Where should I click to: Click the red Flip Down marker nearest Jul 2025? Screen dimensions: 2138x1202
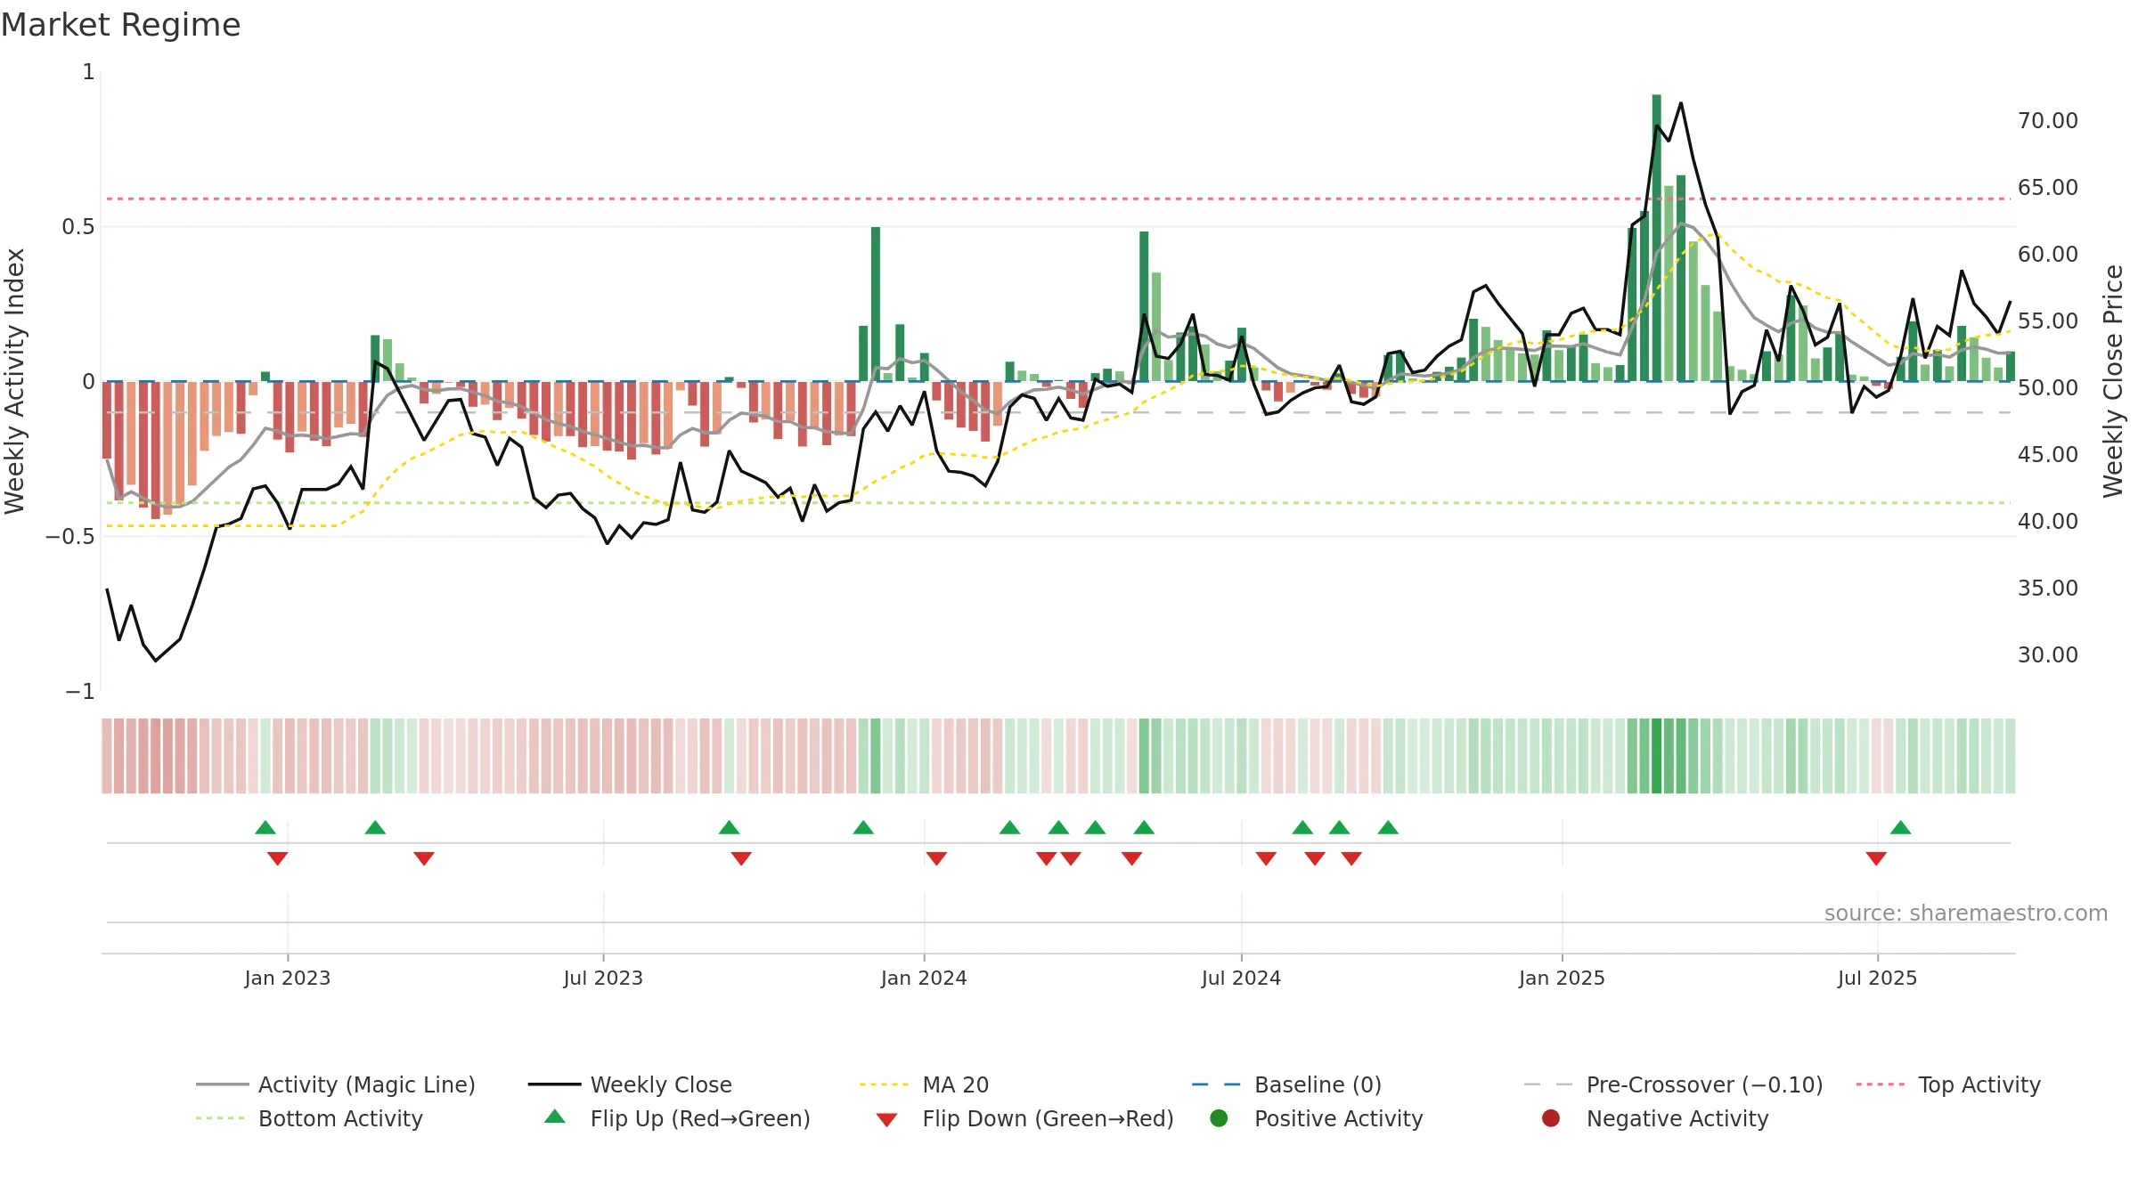click(x=1876, y=858)
